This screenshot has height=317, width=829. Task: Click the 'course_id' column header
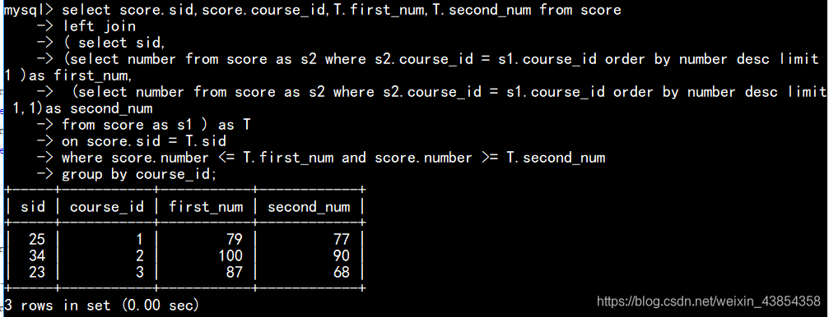click(x=107, y=207)
